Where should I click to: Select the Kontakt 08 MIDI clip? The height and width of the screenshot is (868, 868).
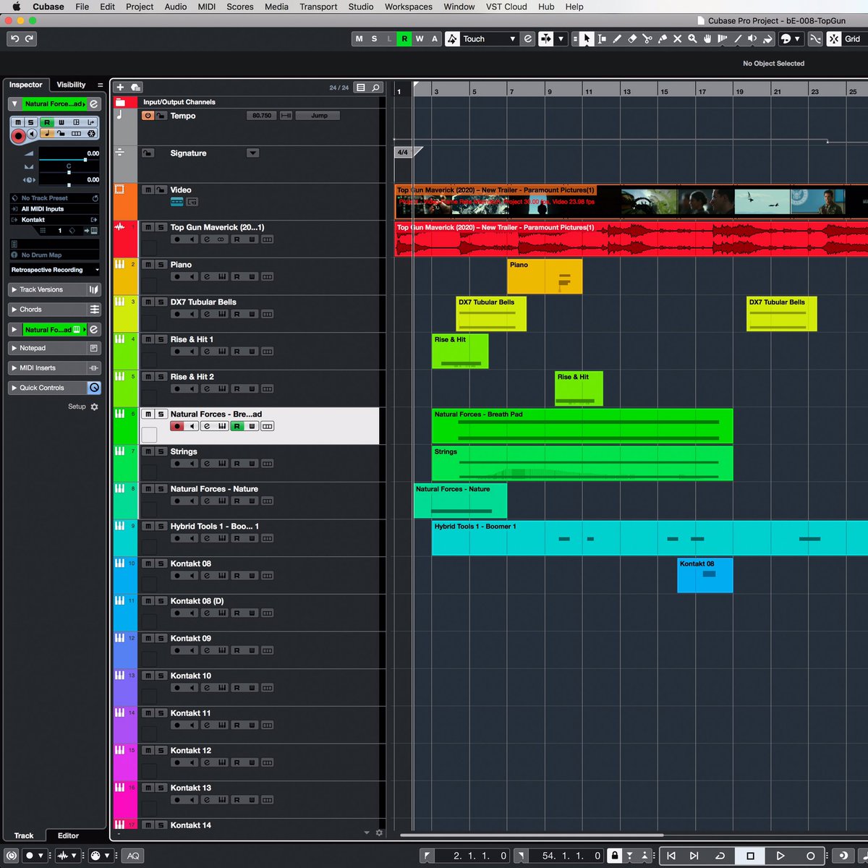pyautogui.click(x=705, y=575)
